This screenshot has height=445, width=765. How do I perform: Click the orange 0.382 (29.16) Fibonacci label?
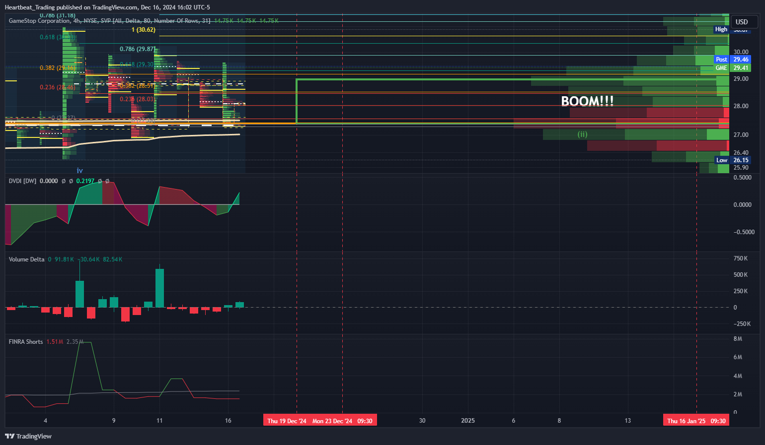(x=58, y=68)
